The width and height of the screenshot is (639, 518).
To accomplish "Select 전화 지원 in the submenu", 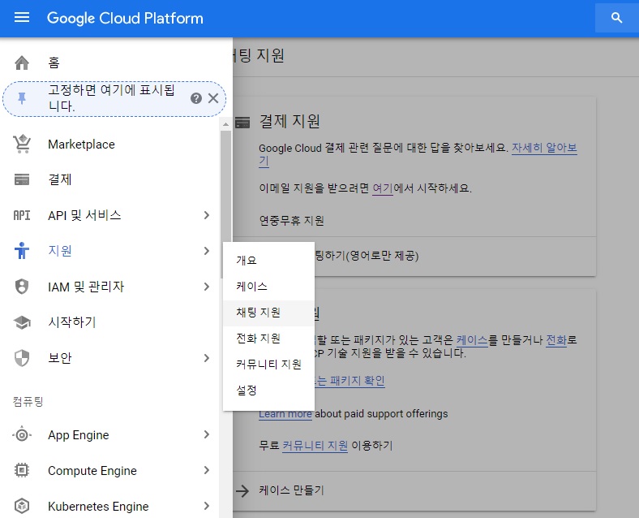I will coord(268,339).
